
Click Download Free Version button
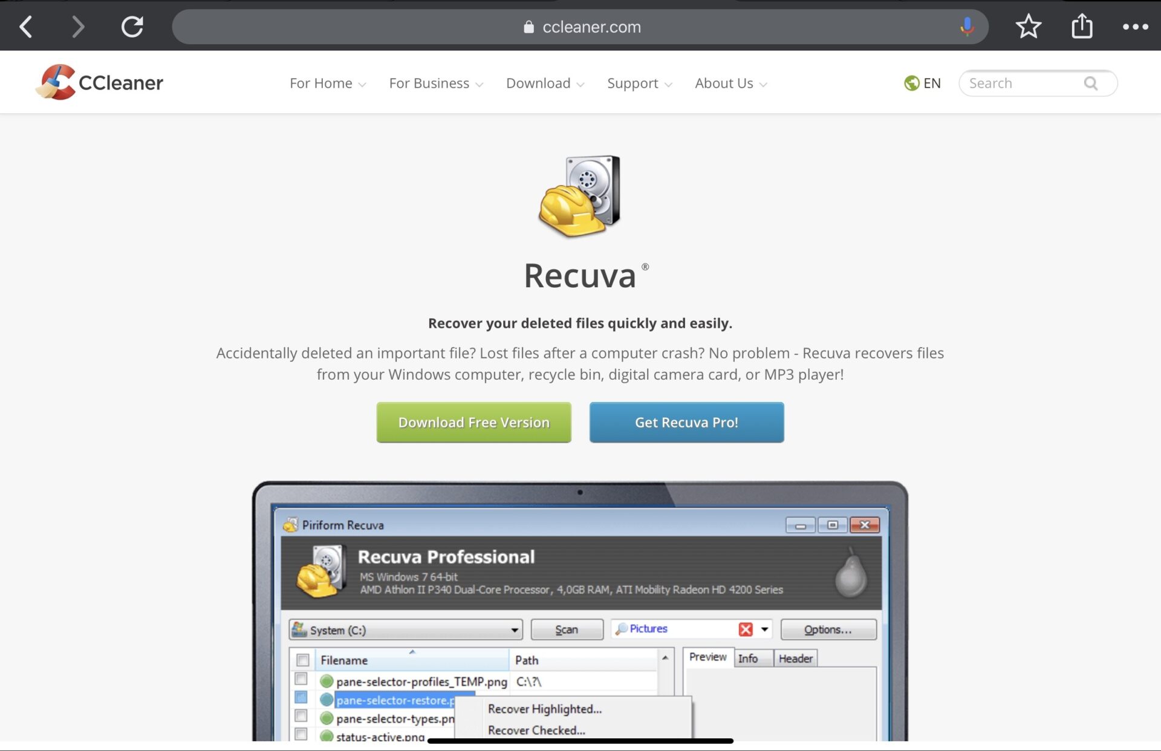coord(473,422)
